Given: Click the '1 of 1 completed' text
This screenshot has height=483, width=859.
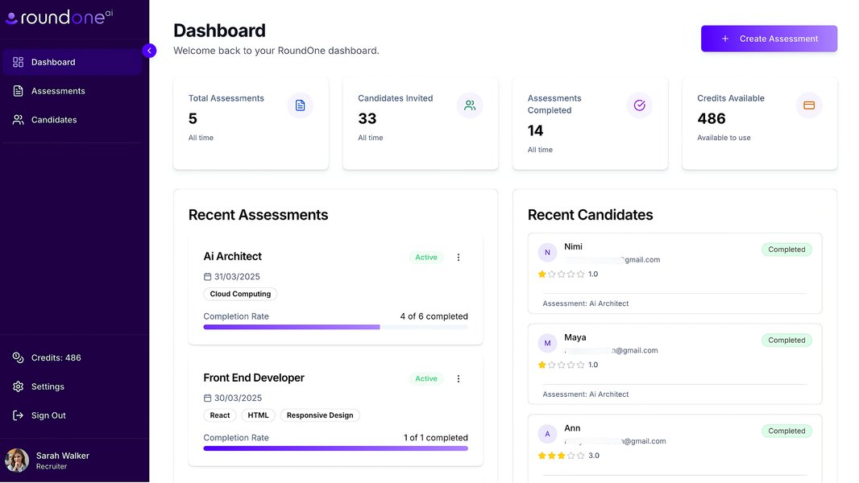Looking at the screenshot, I should pyautogui.click(x=435, y=438).
